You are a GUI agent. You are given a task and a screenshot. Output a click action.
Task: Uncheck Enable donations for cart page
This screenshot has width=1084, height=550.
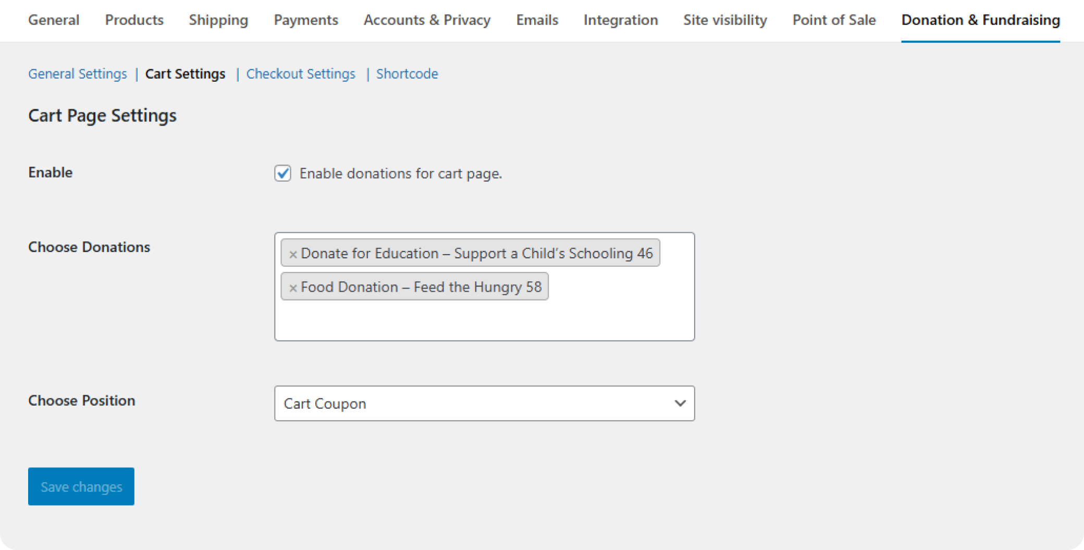pyautogui.click(x=283, y=173)
